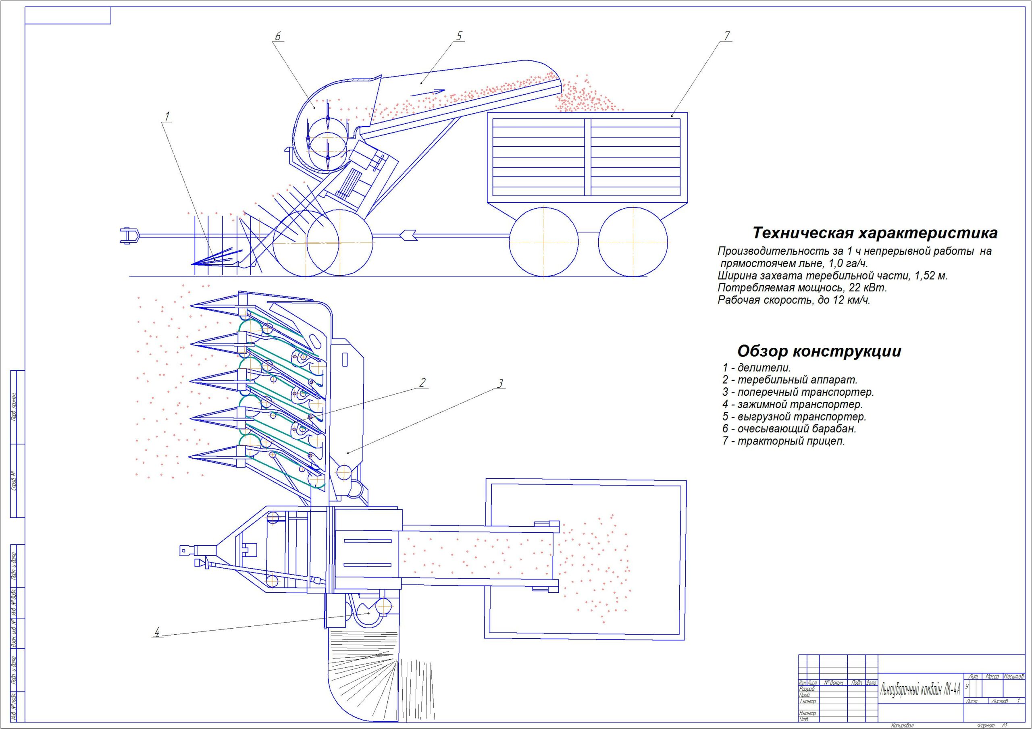Click legend entry "3 - поперечный транспортер."
The width and height of the screenshot is (1032, 729).
(x=798, y=392)
